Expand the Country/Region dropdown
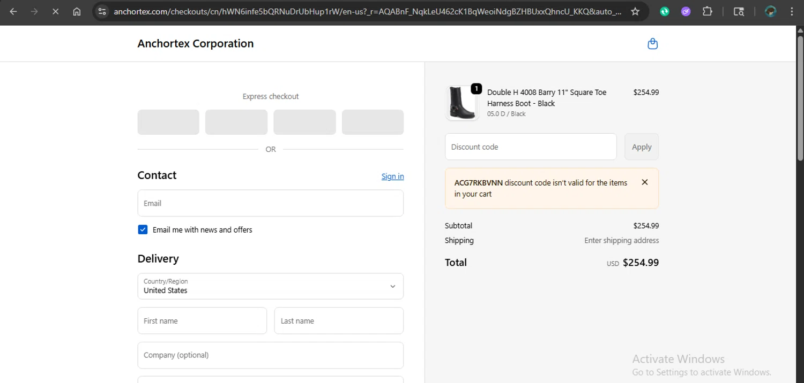This screenshot has width=804, height=383. coord(270,286)
